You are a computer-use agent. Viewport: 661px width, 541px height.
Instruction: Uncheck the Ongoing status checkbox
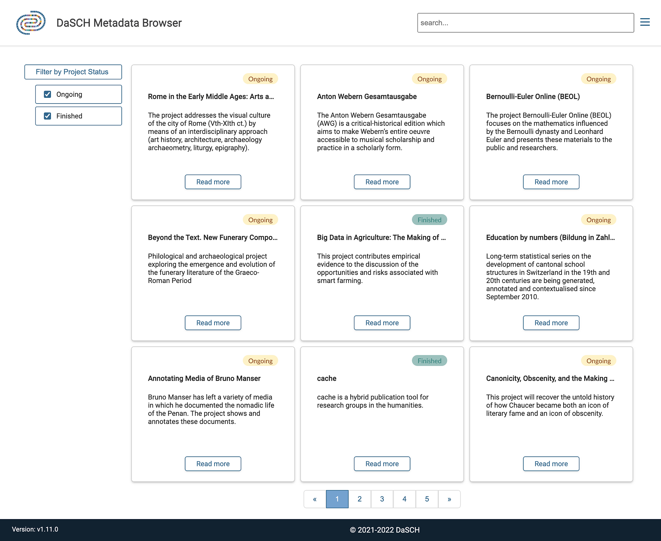point(48,94)
